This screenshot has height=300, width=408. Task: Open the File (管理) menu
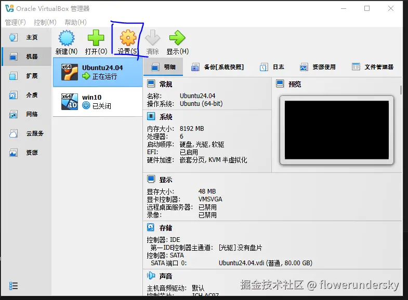point(16,22)
